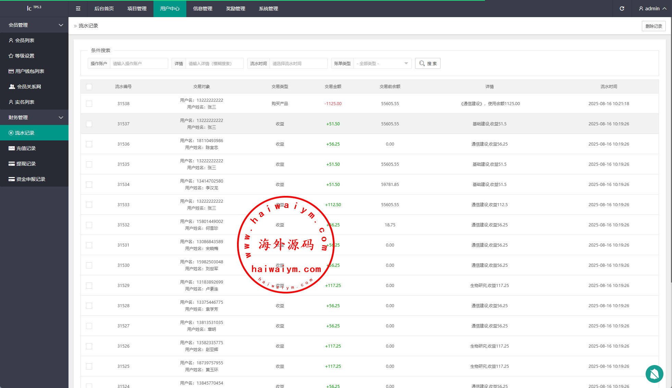The height and width of the screenshot is (388, 672).
Task: Click the 搜索 search button
Action: coord(427,64)
